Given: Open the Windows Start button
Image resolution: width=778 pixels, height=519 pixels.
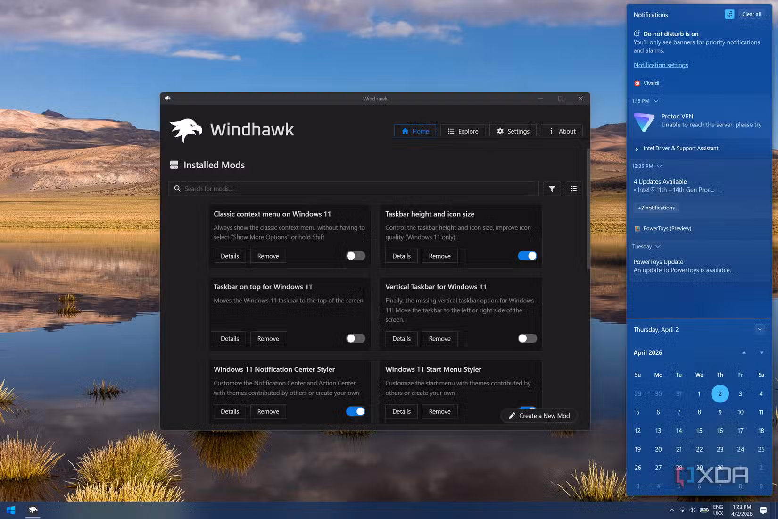Looking at the screenshot, I should (x=11, y=510).
